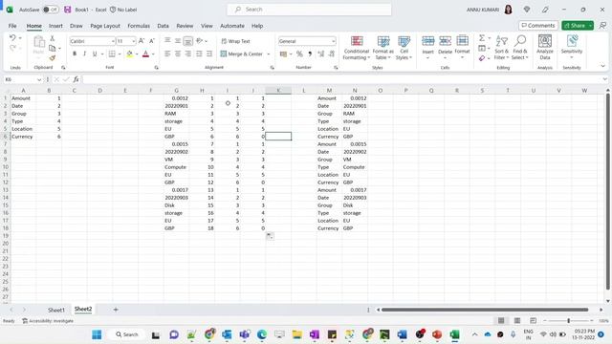Expand the fill color dropdown arrow
This screenshot has height=344, width=612.
tap(137, 54)
